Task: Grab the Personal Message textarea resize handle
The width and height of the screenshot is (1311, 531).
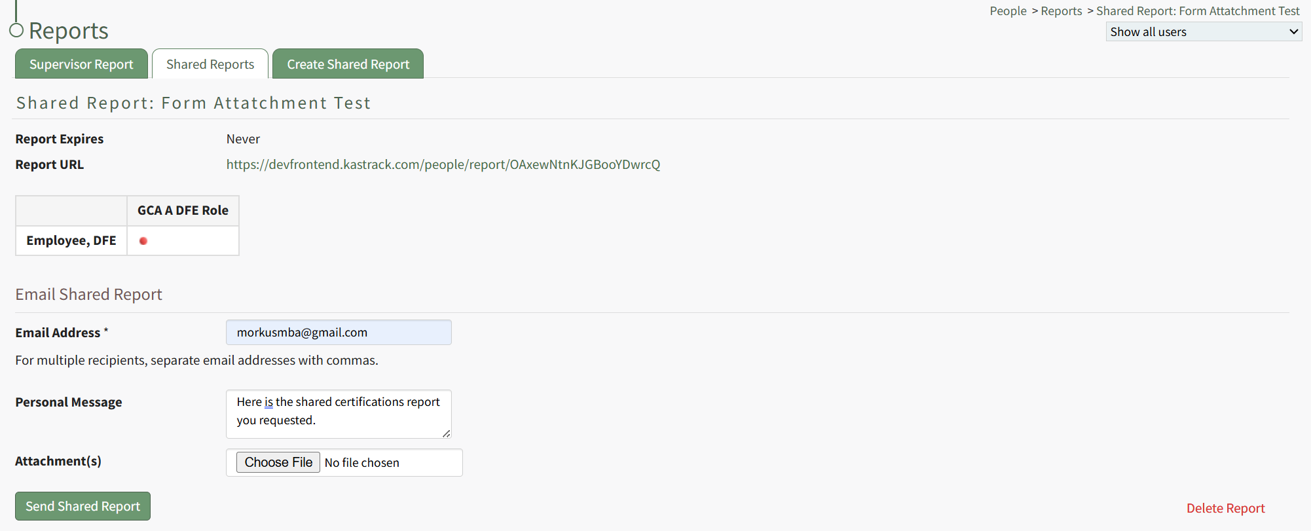Action: click(x=446, y=433)
